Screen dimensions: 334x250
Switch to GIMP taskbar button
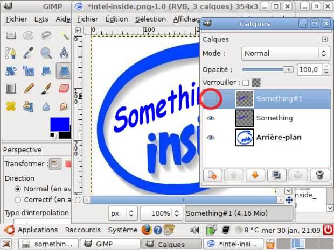coord(110,244)
